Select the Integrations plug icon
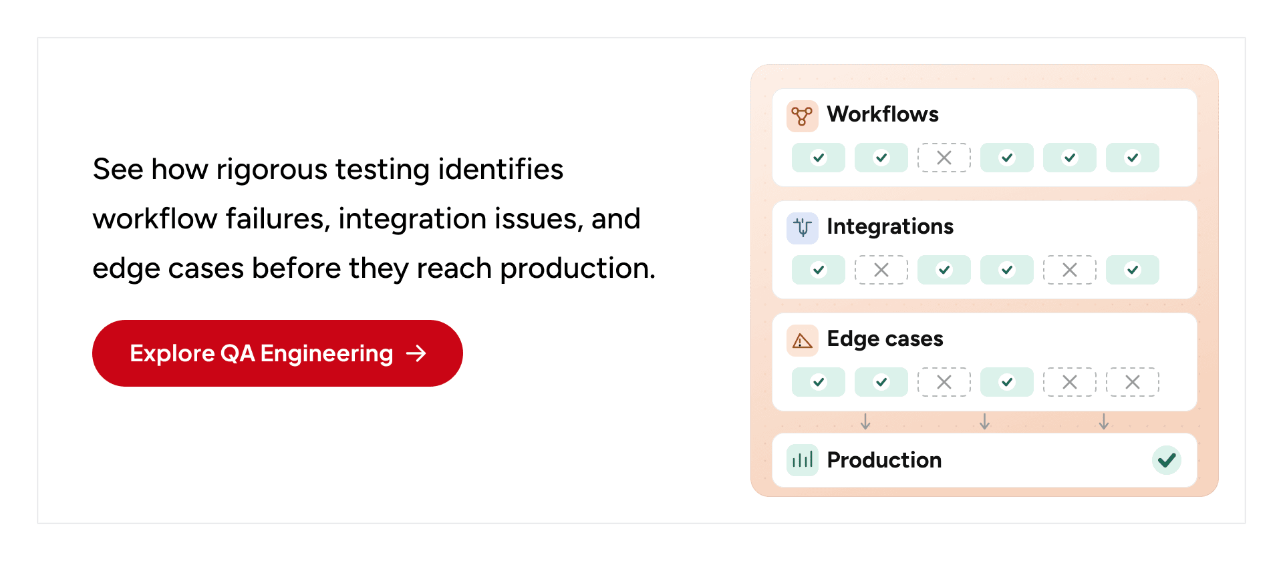The image size is (1283, 561). click(802, 228)
